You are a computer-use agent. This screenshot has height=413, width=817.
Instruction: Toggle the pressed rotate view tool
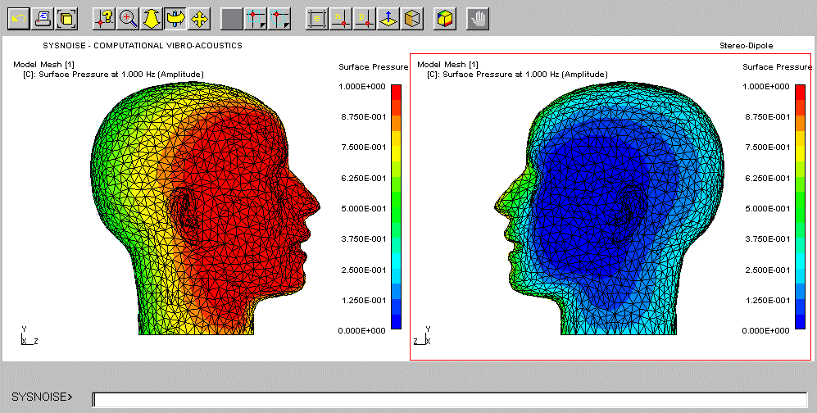pos(175,17)
